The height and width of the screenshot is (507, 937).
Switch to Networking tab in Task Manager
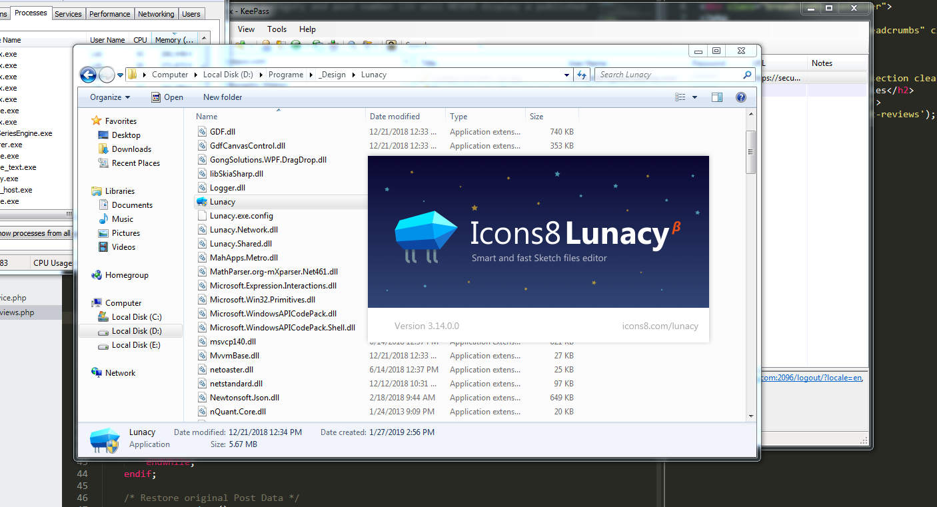(x=156, y=14)
